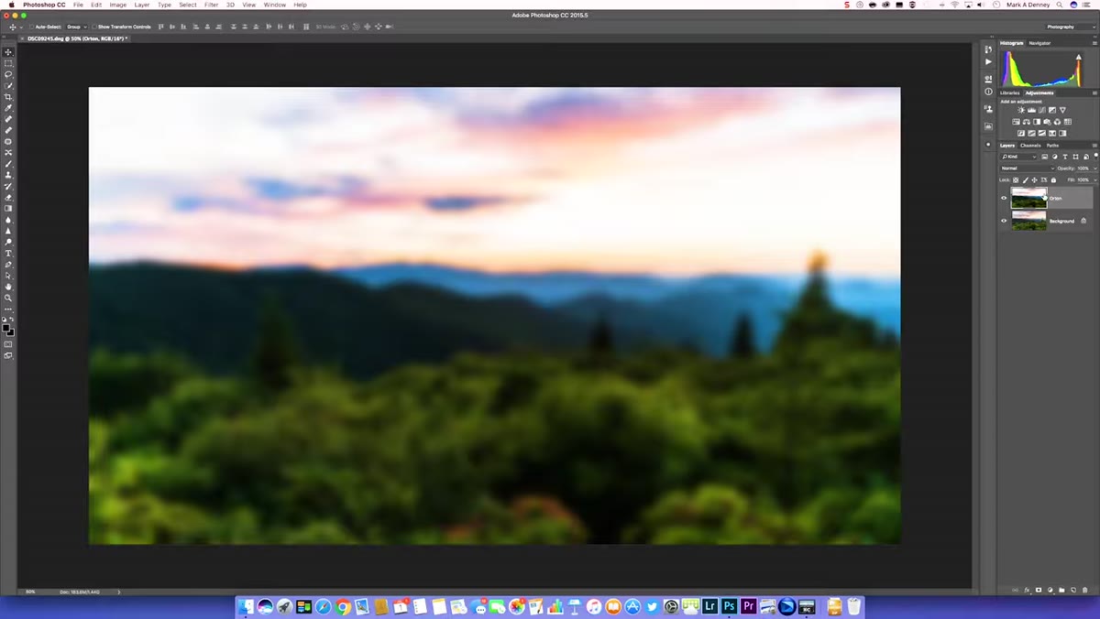The image size is (1100, 619).
Task: Add a Color Lookup adjustment
Action: tap(1067, 122)
